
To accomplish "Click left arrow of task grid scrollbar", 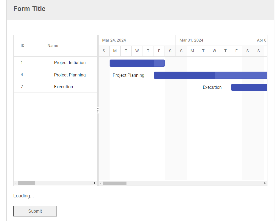I will pyautogui.click(x=16, y=183).
